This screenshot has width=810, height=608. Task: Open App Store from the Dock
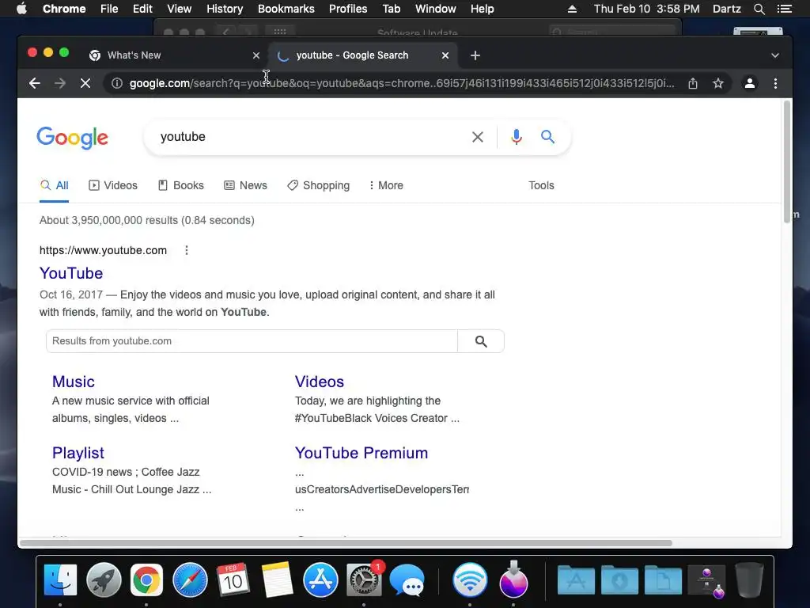click(x=320, y=579)
